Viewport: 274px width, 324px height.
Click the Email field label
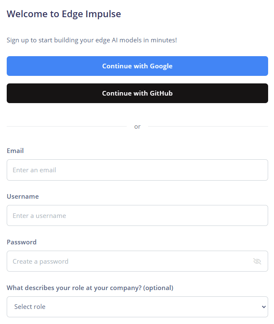[x=15, y=150]
